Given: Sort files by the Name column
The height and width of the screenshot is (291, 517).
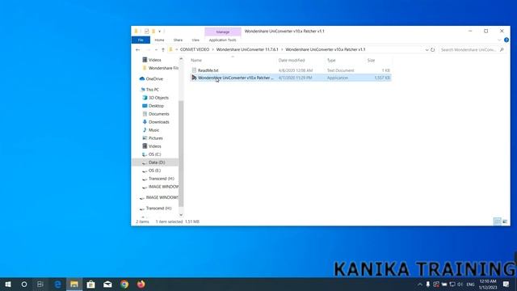Looking at the screenshot, I should tap(196, 61).
